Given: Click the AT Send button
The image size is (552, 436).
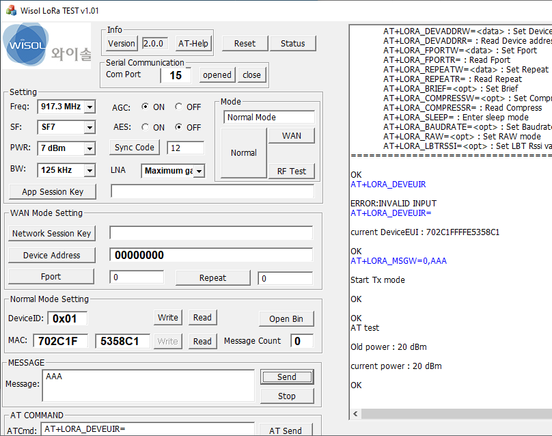Looking at the screenshot, I should [286, 431].
